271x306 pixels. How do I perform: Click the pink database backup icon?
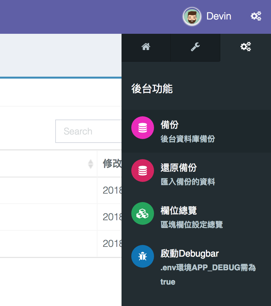point(143,128)
